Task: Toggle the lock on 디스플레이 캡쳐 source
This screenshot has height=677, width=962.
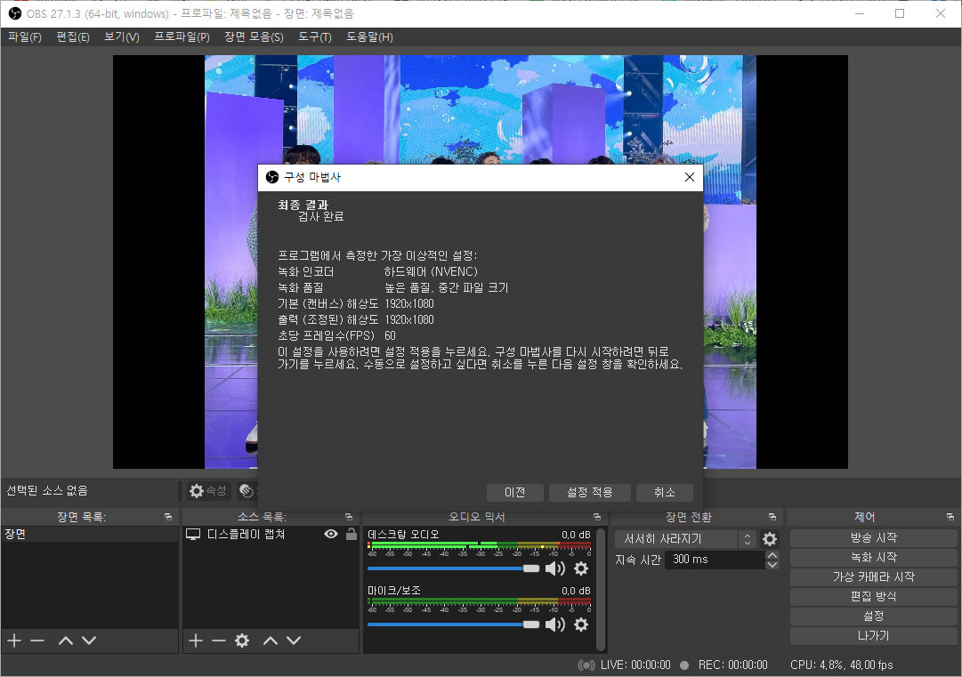Action: click(351, 534)
